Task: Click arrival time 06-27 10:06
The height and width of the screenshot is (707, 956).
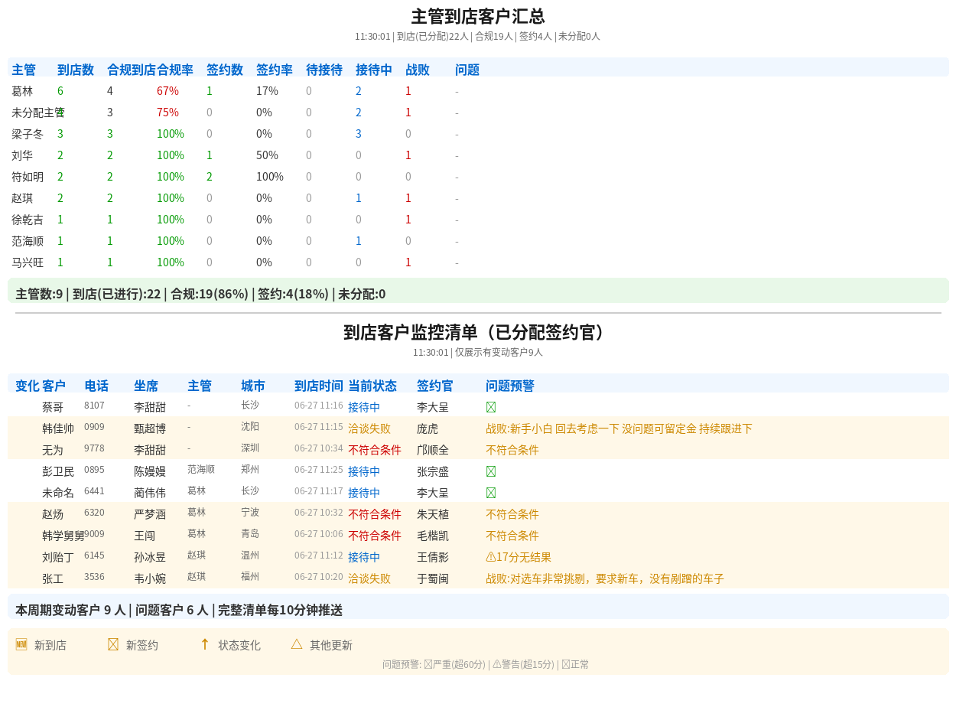Action: [319, 533]
